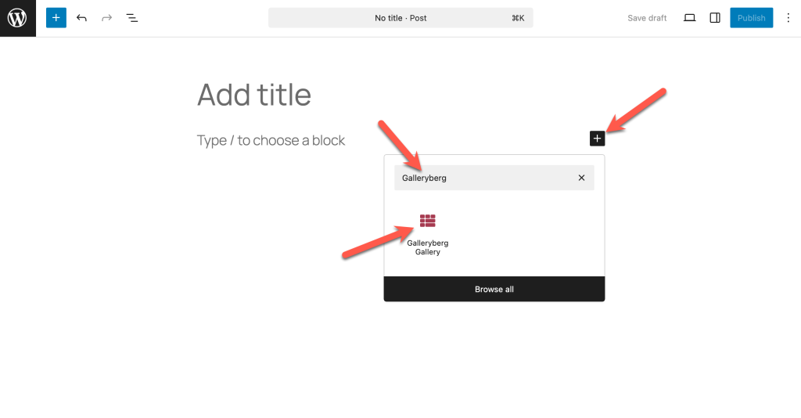Click the black inline add block button
801x418 pixels.
597,139
